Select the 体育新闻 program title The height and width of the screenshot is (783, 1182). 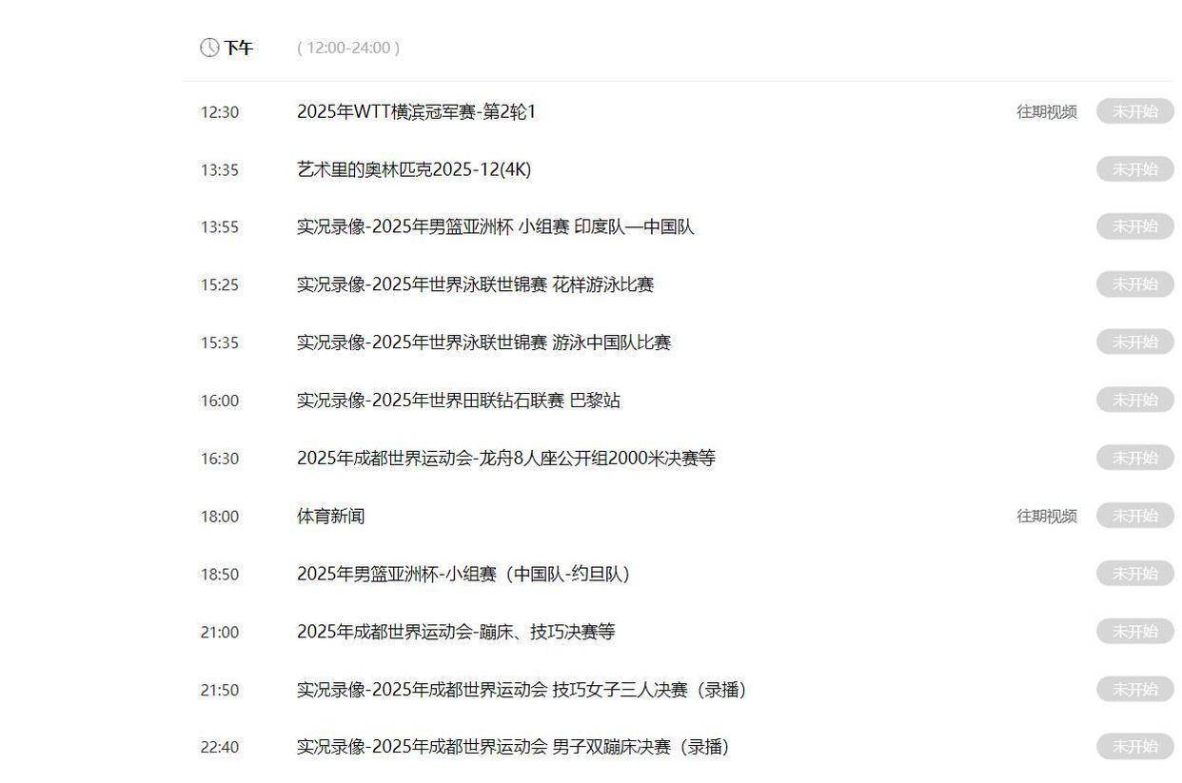[330, 517]
